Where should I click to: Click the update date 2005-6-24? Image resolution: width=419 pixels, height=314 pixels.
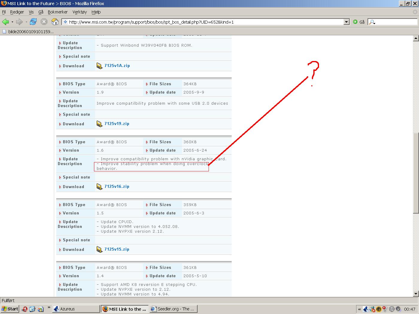(x=195, y=150)
